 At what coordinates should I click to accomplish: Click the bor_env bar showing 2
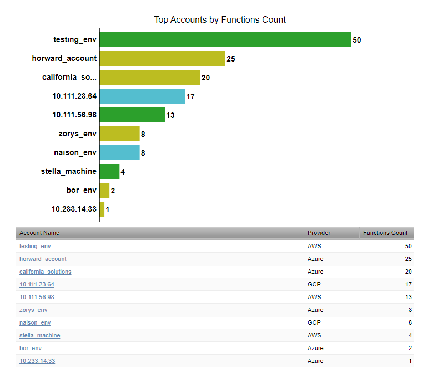click(105, 190)
